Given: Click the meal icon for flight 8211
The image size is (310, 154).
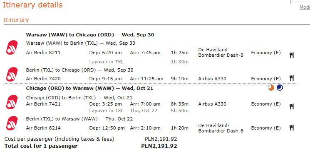Looking at the screenshot, I should coord(292,55).
